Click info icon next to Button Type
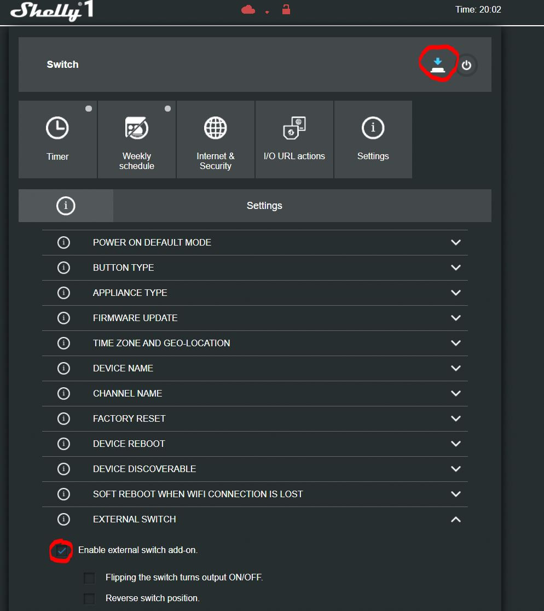Viewport: 544px width, 611px height. (x=63, y=267)
